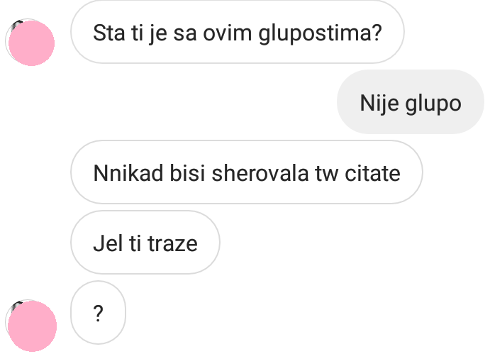490x354 pixels.
Task: Click the word "Sta" starting the first message
Action: click(x=109, y=33)
